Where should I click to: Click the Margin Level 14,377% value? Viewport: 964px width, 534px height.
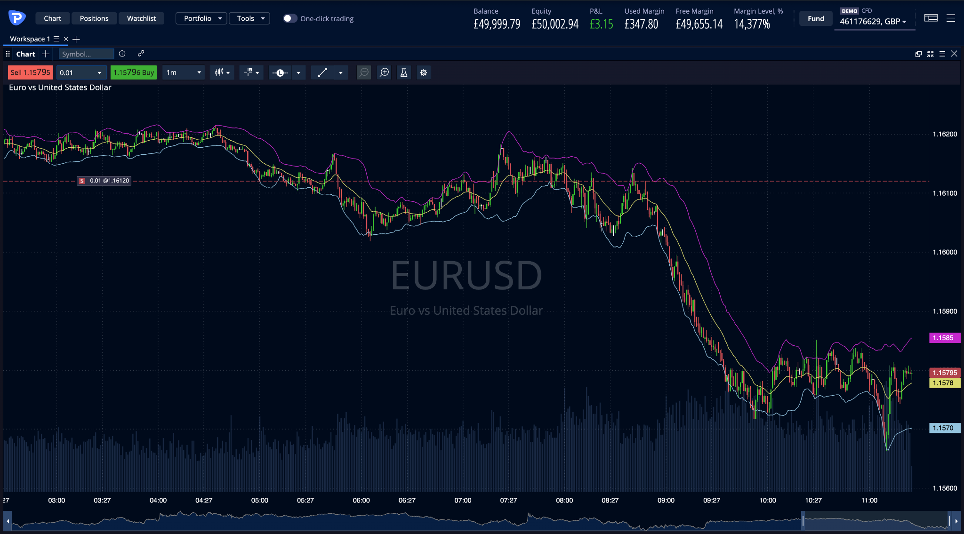click(x=752, y=24)
